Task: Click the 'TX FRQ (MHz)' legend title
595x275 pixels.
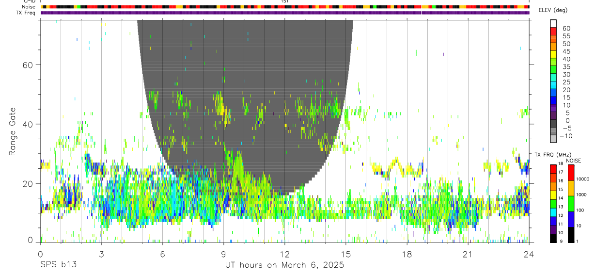Action: [553, 154]
